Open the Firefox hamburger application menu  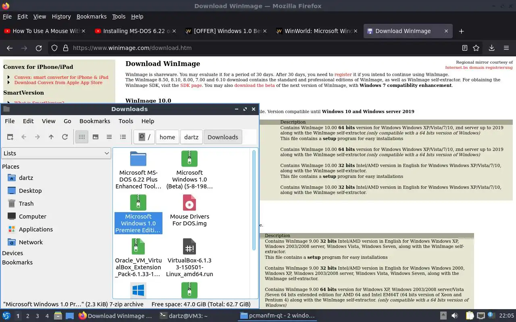coord(506,48)
